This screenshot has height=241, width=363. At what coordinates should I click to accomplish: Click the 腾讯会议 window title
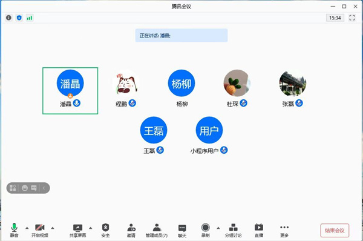tap(181, 7)
